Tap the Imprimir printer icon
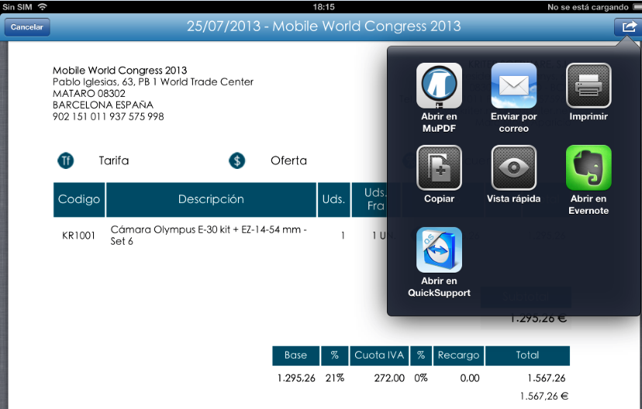This screenshot has height=409, width=642. coord(588,85)
